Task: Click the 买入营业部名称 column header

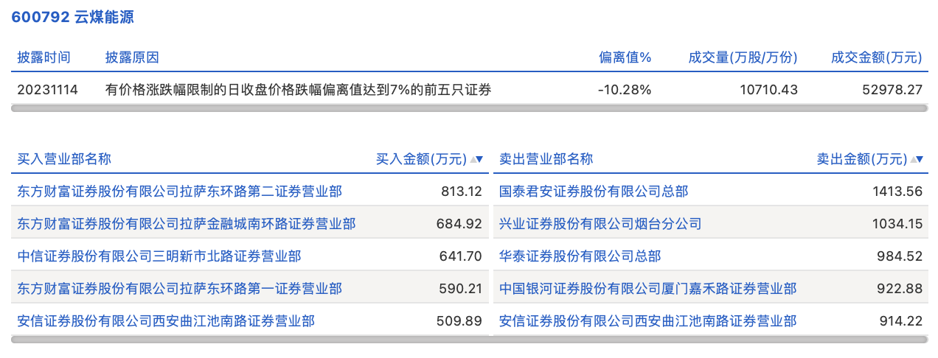Action: tap(64, 159)
